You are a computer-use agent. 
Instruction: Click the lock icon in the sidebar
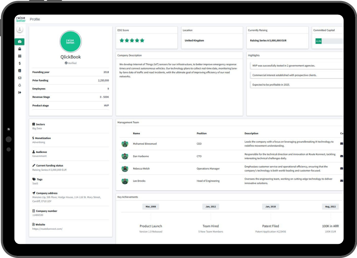tap(19, 49)
